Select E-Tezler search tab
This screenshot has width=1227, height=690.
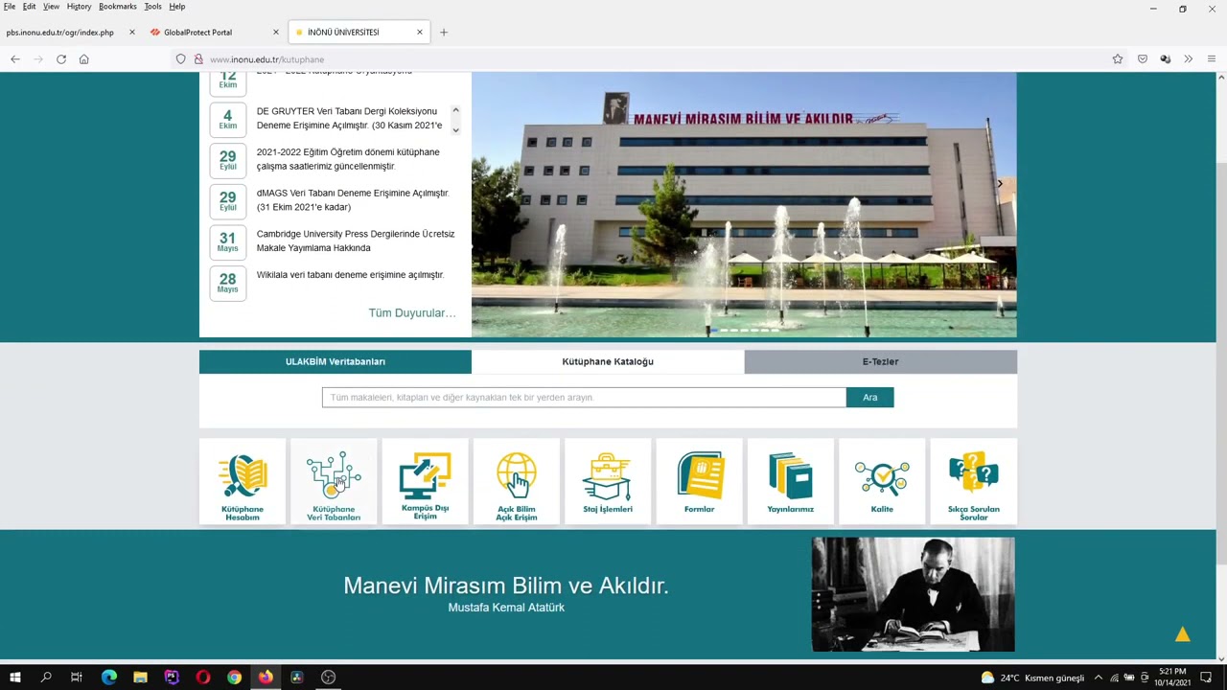coord(880,361)
